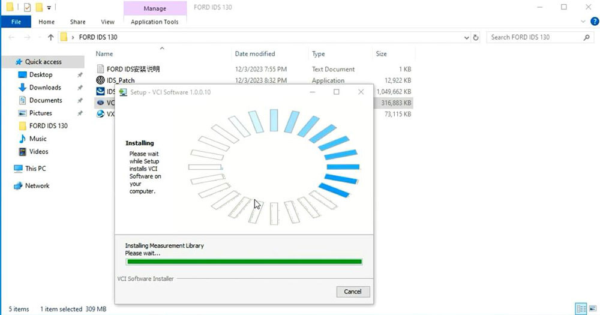Switch to large thumbnails view icon
Screen dimensions: 600x315
pyautogui.click(x=593, y=308)
